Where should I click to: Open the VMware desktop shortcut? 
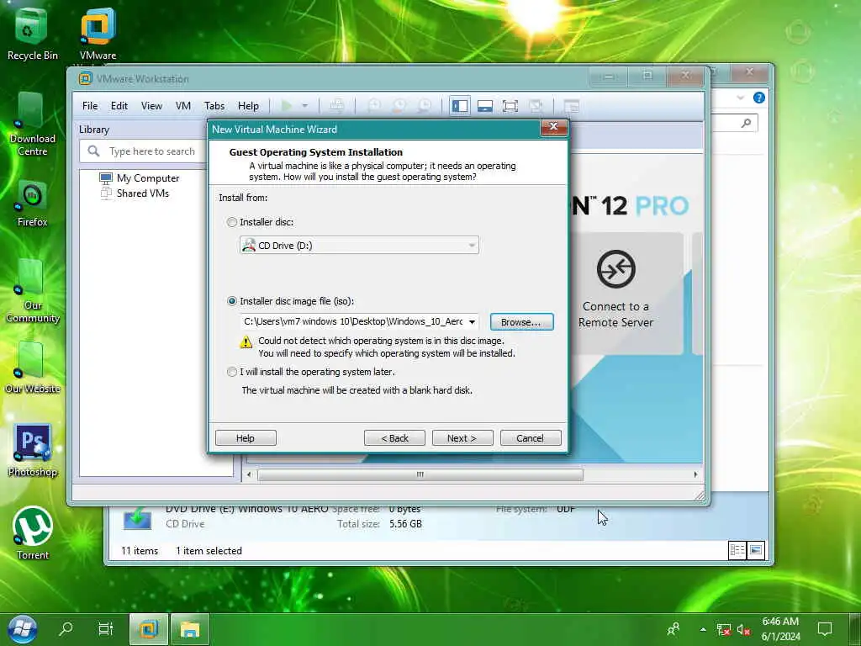[98, 34]
